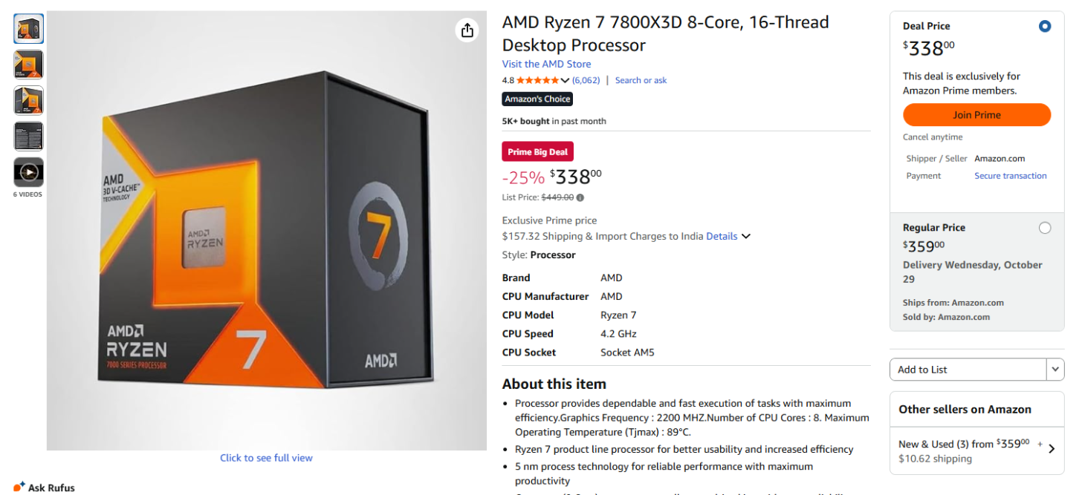The height and width of the screenshot is (495, 1082).
Task: Open the rating breakdown dropdown arrow
Action: click(565, 80)
